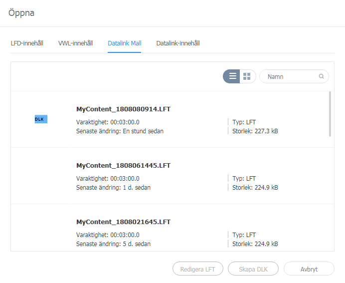This screenshot has width=345, height=283.
Task: Open the LFD-innehåll tab
Action: click(27, 43)
